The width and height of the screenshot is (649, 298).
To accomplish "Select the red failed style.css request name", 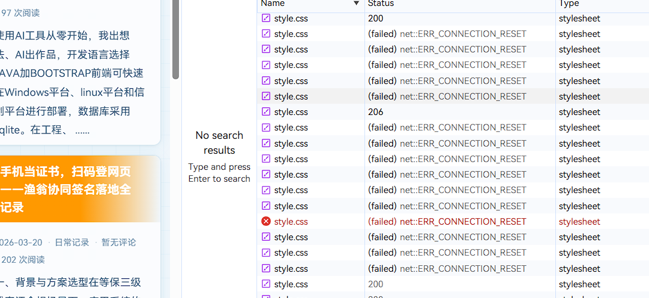I will (x=291, y=222).
